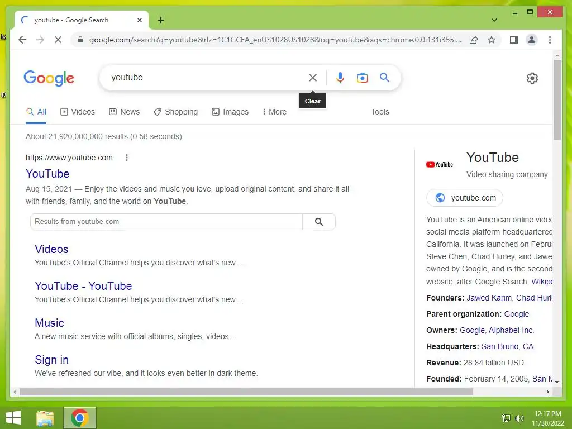572x429 pixels.
Task: Switch to News results tab
Action: tap(125, 112)
